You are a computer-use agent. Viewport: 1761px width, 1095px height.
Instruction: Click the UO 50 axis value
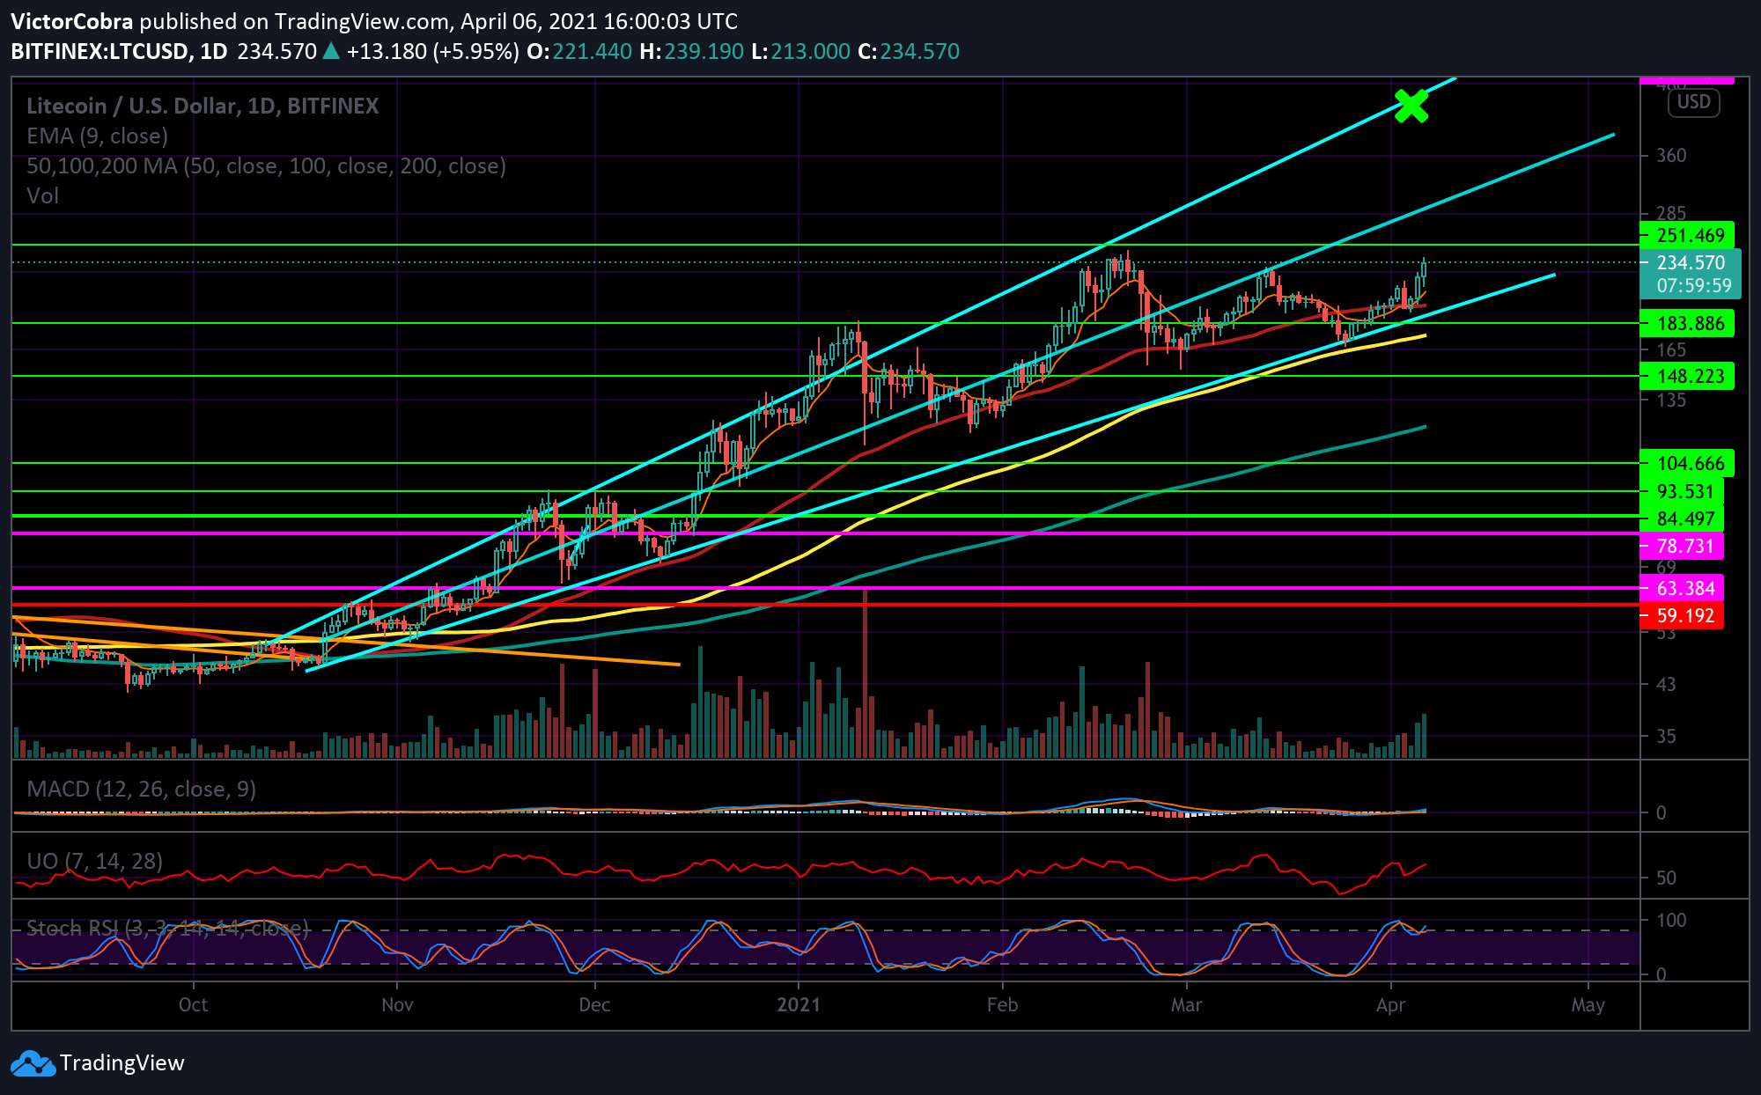point(1666,878)
